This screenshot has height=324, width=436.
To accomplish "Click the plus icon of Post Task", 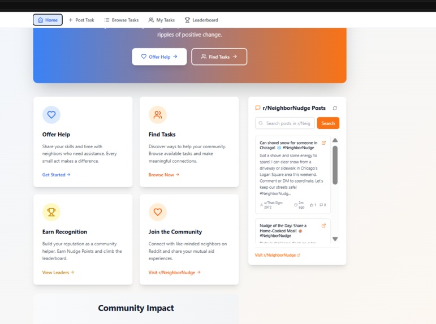I will 71,20.
